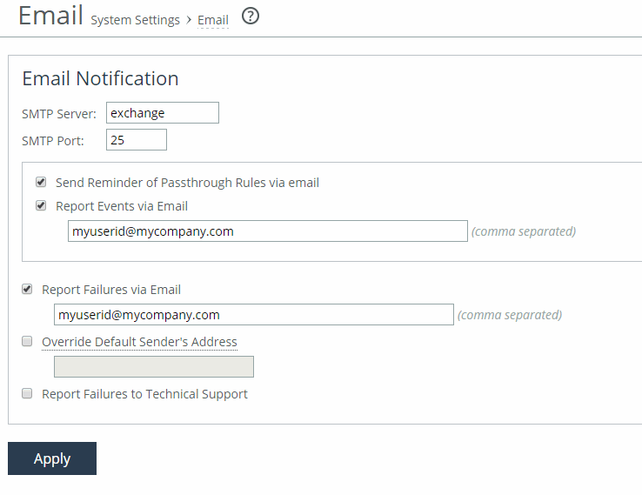Toggle the Report Events via Email checkbox
Viewport: 642px width, 495px height.
(x=41, y=205)
